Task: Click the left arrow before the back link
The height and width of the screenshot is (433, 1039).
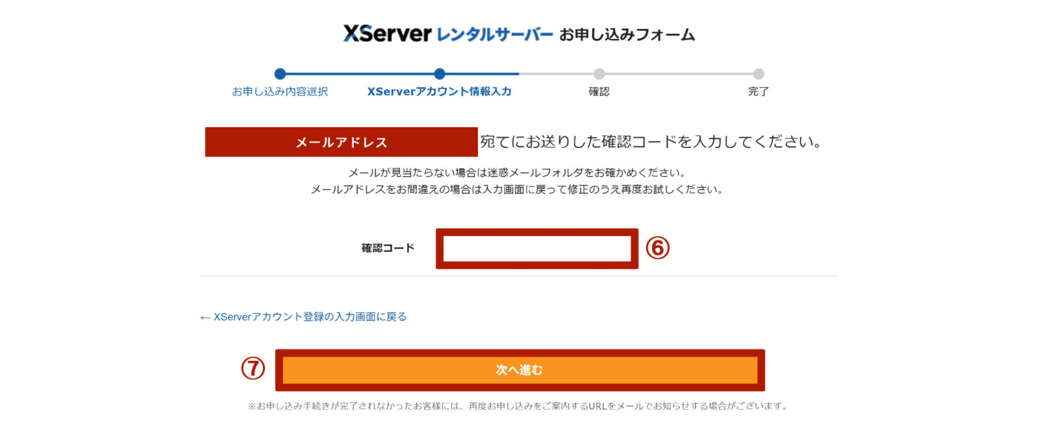Action: pos(205,317)
